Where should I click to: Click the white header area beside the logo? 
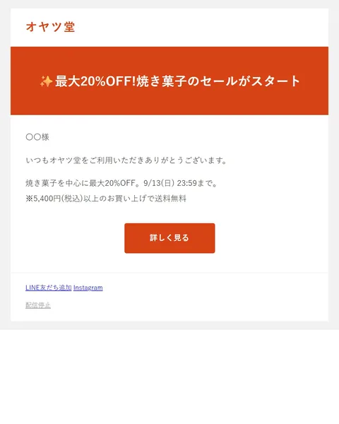pos(203,27)
